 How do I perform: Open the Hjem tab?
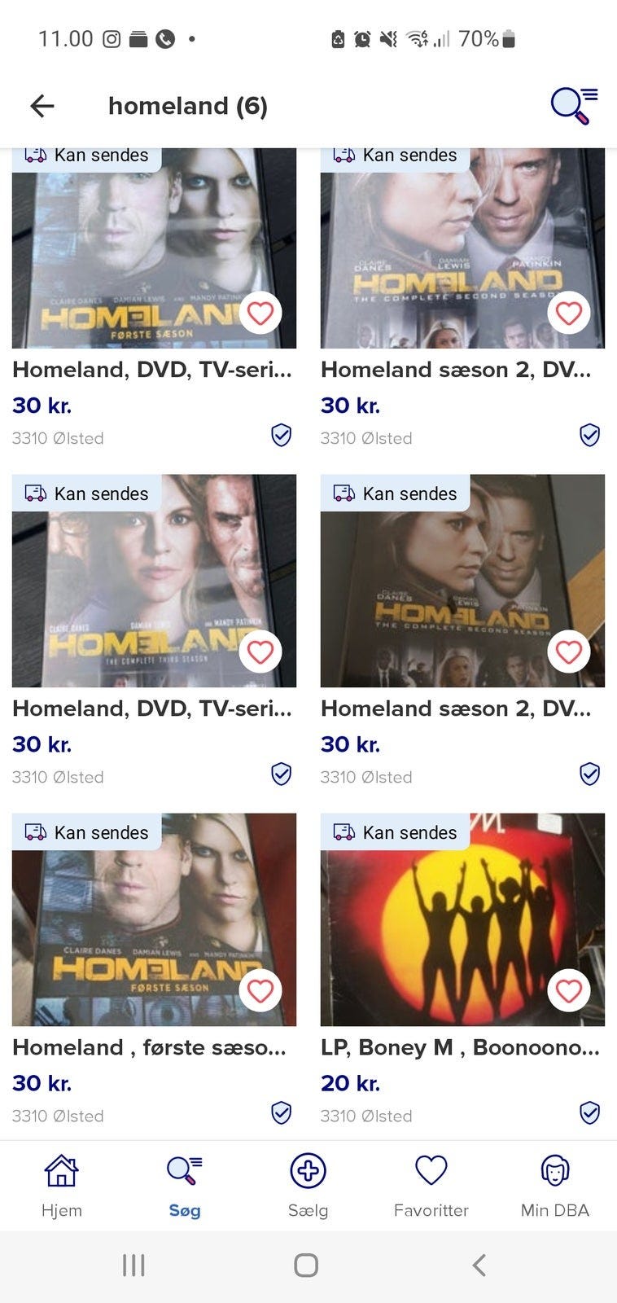62,1186
